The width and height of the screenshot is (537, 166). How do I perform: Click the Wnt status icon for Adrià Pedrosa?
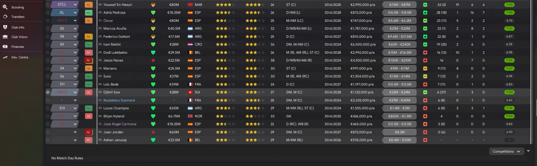pyautogui.click(x=89, y=13)
